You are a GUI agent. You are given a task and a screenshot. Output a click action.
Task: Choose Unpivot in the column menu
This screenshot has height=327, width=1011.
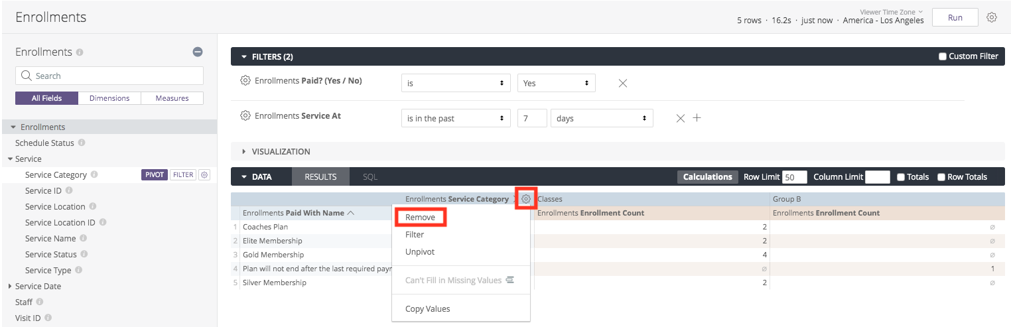420,252
